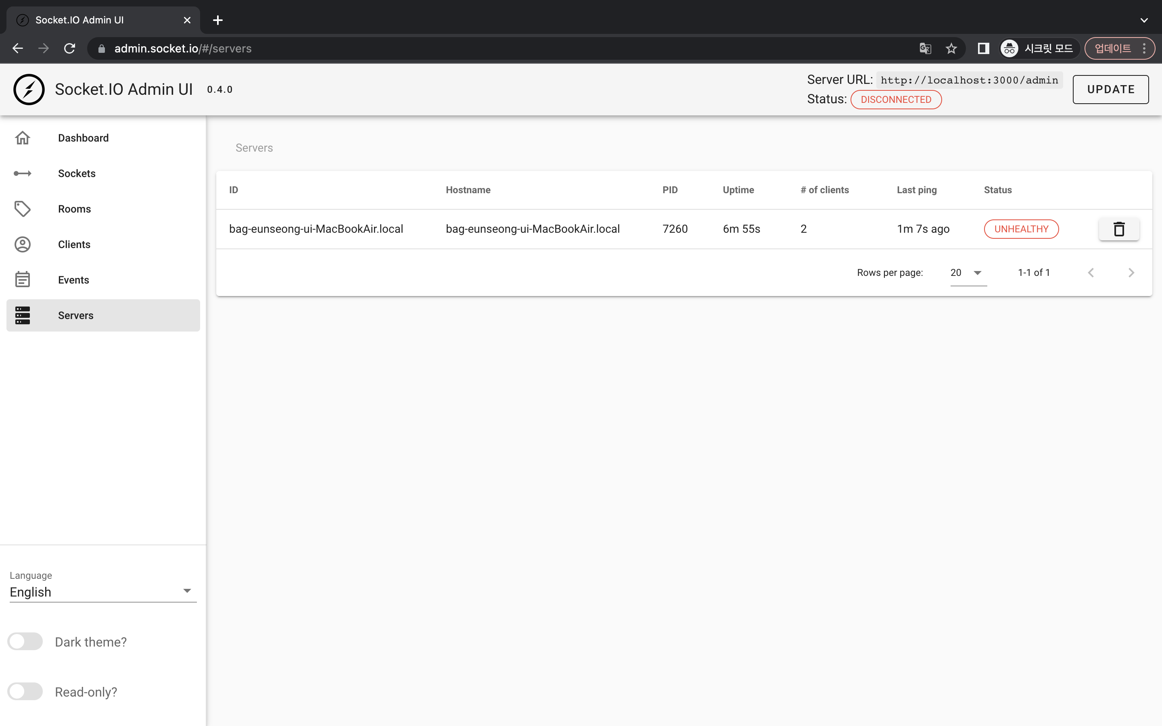Expand the browser chevron at top right
Image resolution: width=1162 pixels, height=726 pixels.
point(1144,20)
